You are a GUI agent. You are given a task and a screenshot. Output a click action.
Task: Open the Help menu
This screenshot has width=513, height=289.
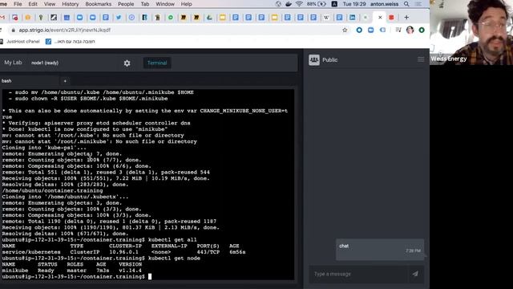(186, 4)
